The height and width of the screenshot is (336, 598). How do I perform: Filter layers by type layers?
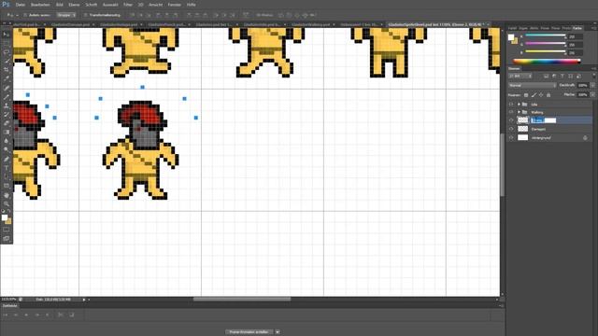[562, 77]
